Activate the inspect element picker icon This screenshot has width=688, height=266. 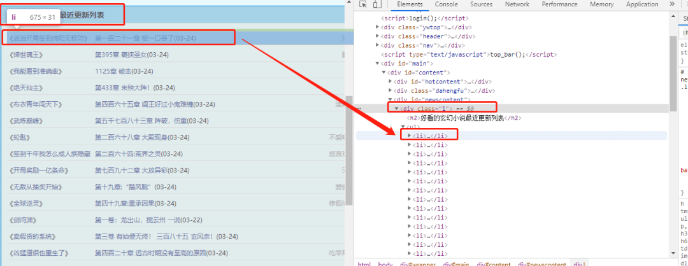click(x=362, y=4)
